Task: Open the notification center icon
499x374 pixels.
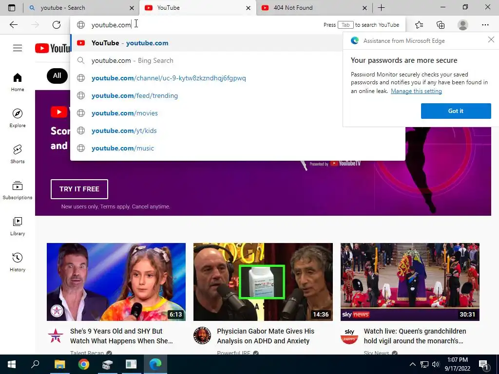Action: (484, 364)
